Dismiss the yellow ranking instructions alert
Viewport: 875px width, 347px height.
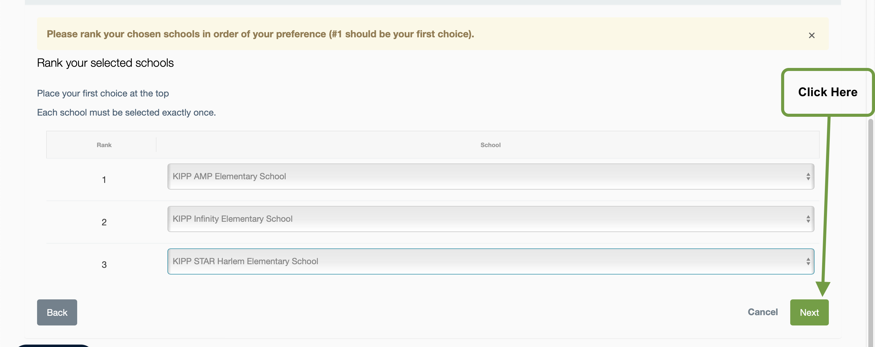click(812, 35)
